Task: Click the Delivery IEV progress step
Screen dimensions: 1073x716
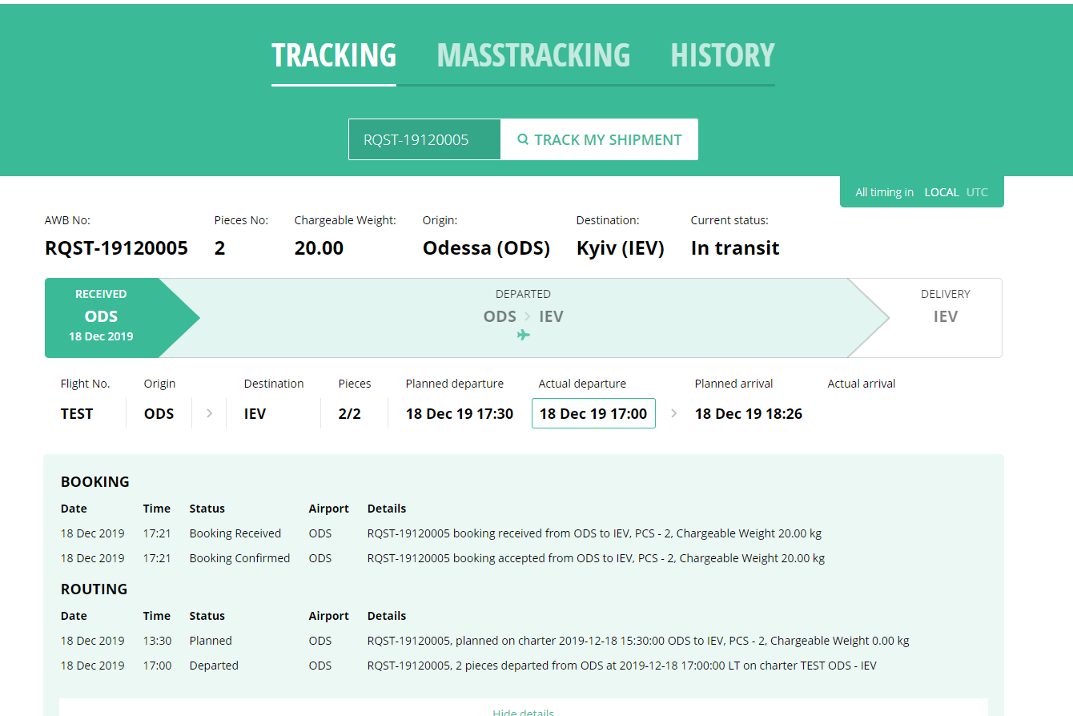Action: tap(945, 317)
